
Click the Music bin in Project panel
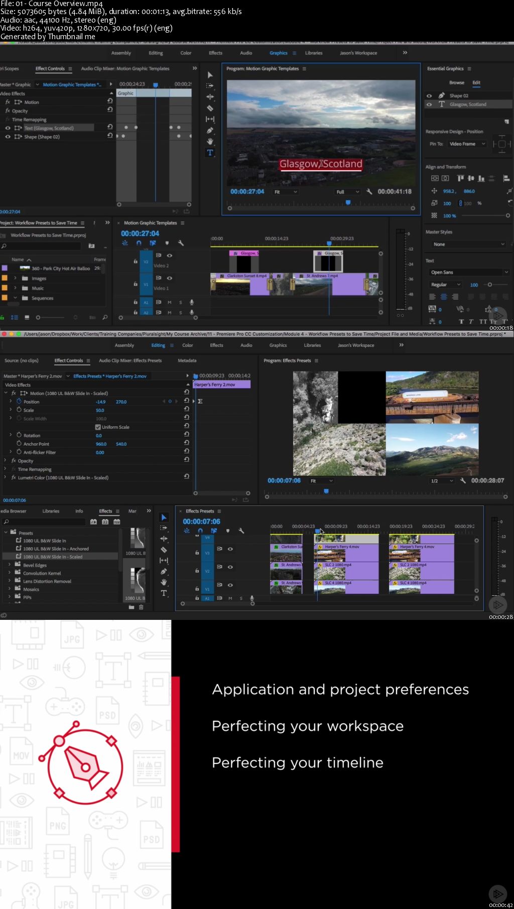(38, 288)
